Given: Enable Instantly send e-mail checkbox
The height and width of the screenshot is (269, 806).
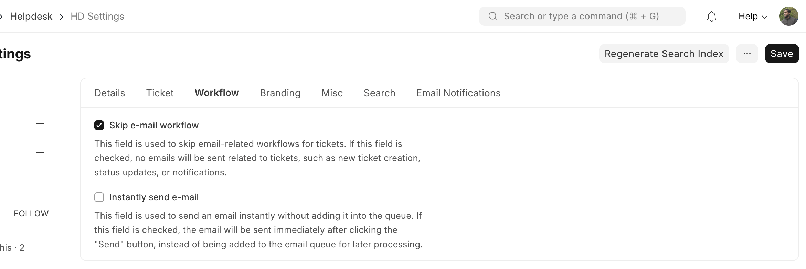Looking at the screenshot, I should [x=99, y=197].
